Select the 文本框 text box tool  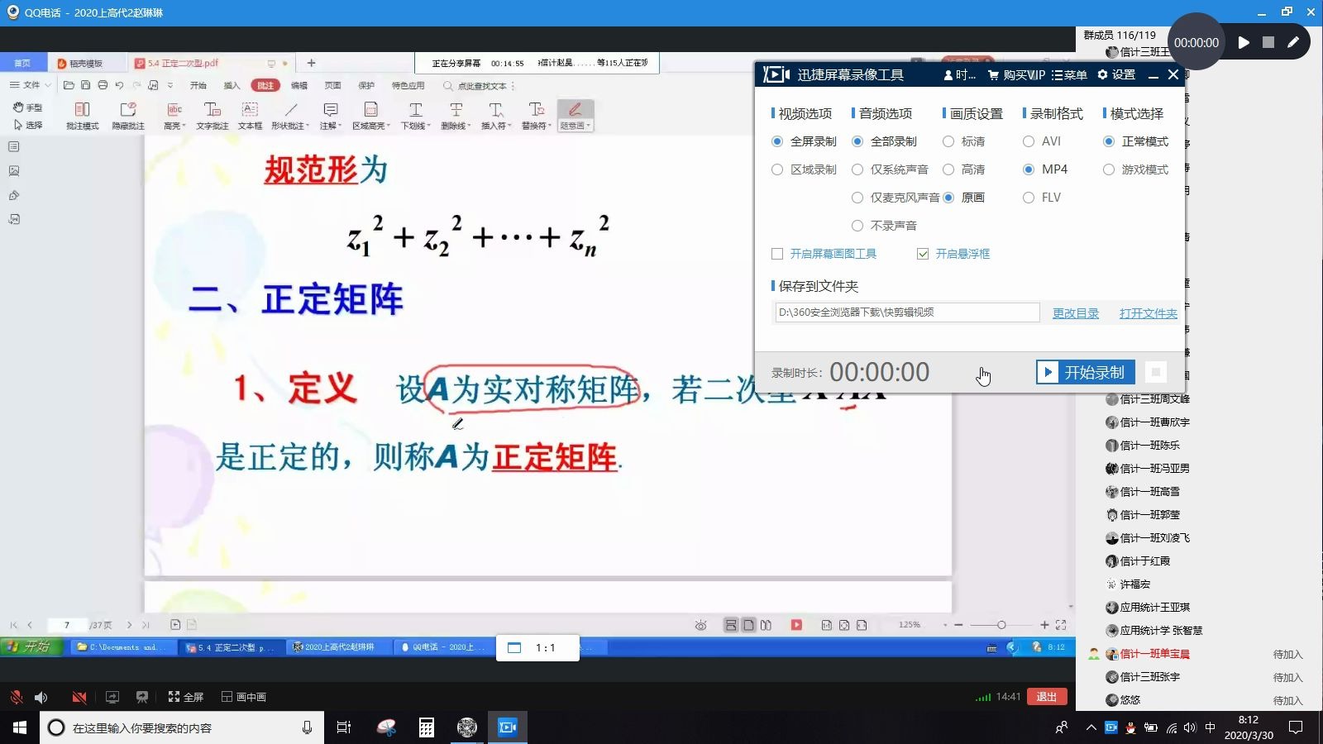point(250,115)
